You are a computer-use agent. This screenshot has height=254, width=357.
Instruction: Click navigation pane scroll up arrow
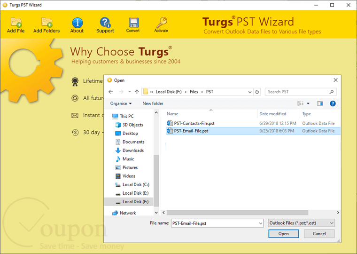[156, 112]
